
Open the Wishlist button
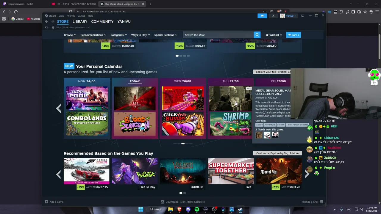pos(274,35)
